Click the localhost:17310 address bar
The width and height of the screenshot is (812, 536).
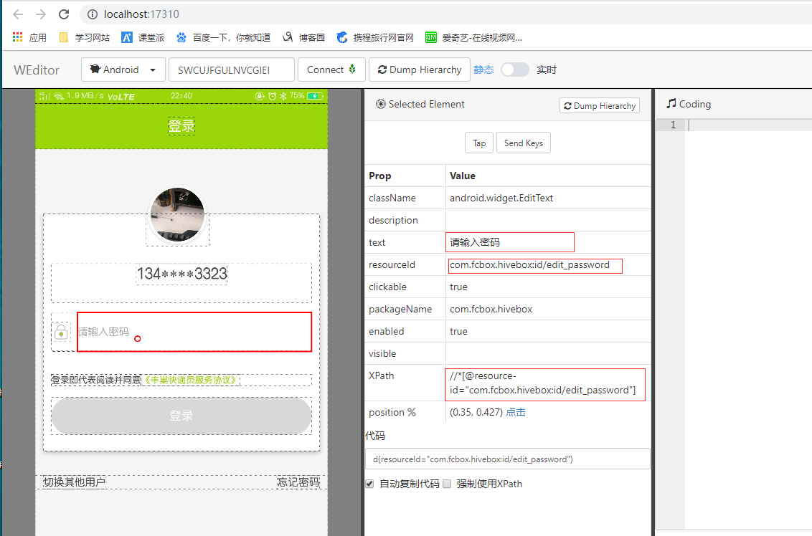pos(445,14)
